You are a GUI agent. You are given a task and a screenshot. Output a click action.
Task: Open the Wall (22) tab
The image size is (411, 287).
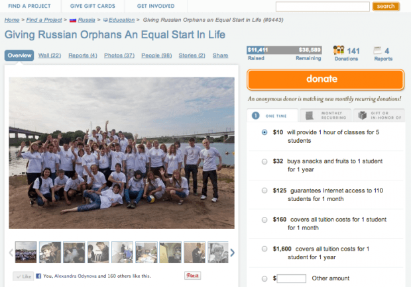50,56
